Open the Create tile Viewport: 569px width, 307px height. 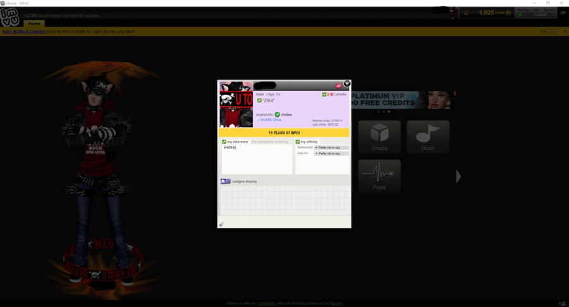click(x=379, y=136)
